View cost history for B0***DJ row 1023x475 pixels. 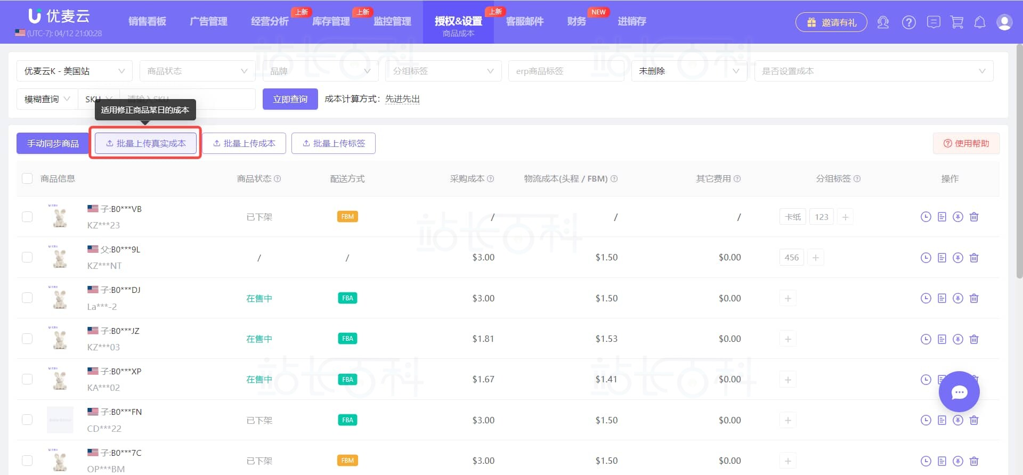[x=926, y=298]
